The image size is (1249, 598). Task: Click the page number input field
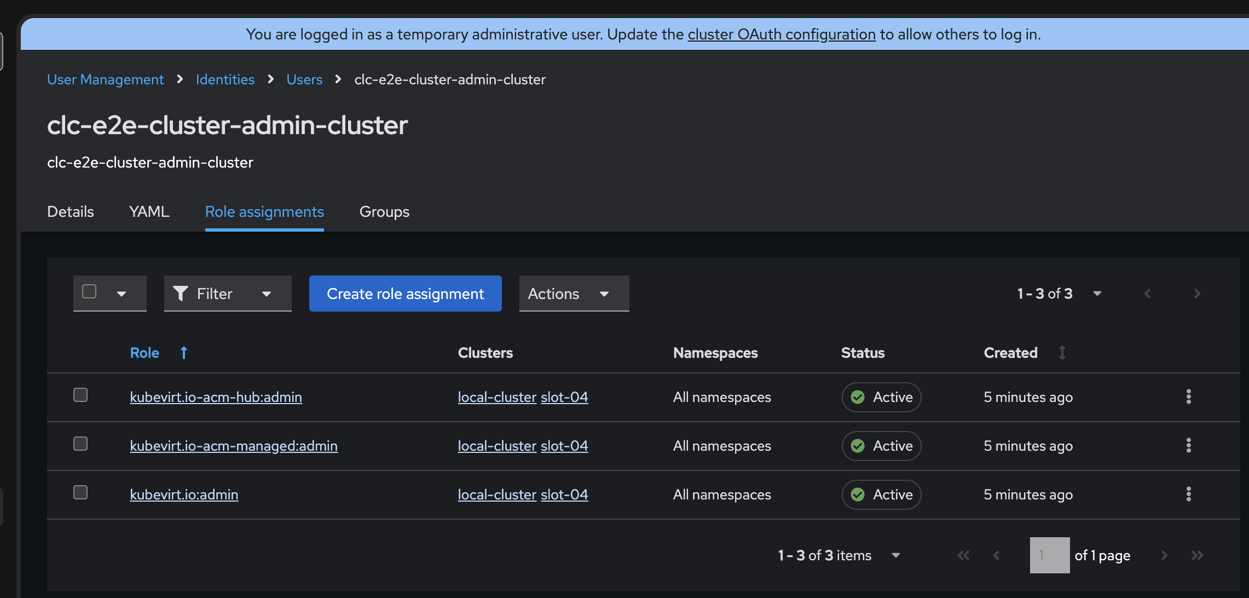(x=1049, y=555)
